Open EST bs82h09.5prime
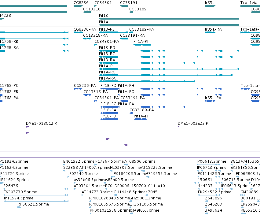The width and height of the screenshot is (260, 215). click(119, 180)
